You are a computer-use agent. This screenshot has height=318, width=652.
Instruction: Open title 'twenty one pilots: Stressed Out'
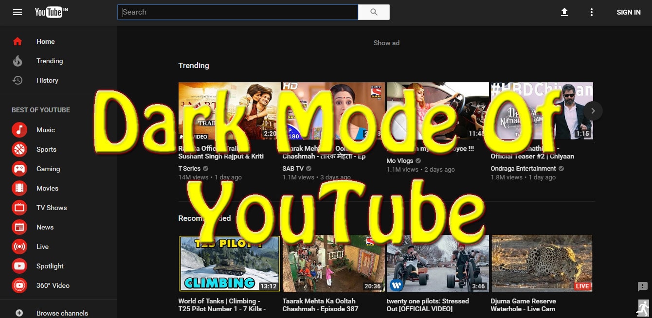point(428,305)
